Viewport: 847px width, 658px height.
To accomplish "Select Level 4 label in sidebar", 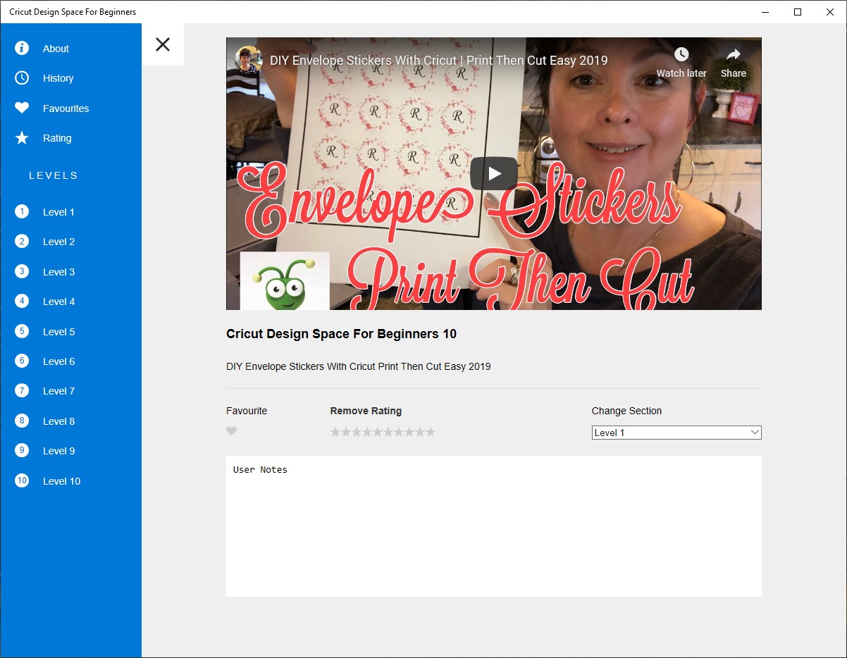I will point(58,302).
